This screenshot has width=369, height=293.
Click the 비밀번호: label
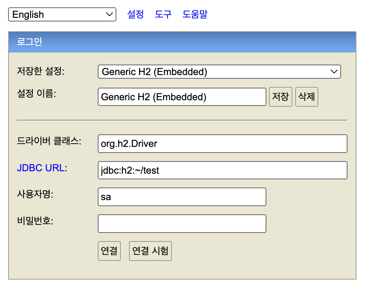point(35,221)
